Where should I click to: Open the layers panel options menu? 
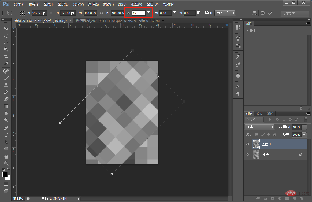pyautogui.click(x=308, y=113)
